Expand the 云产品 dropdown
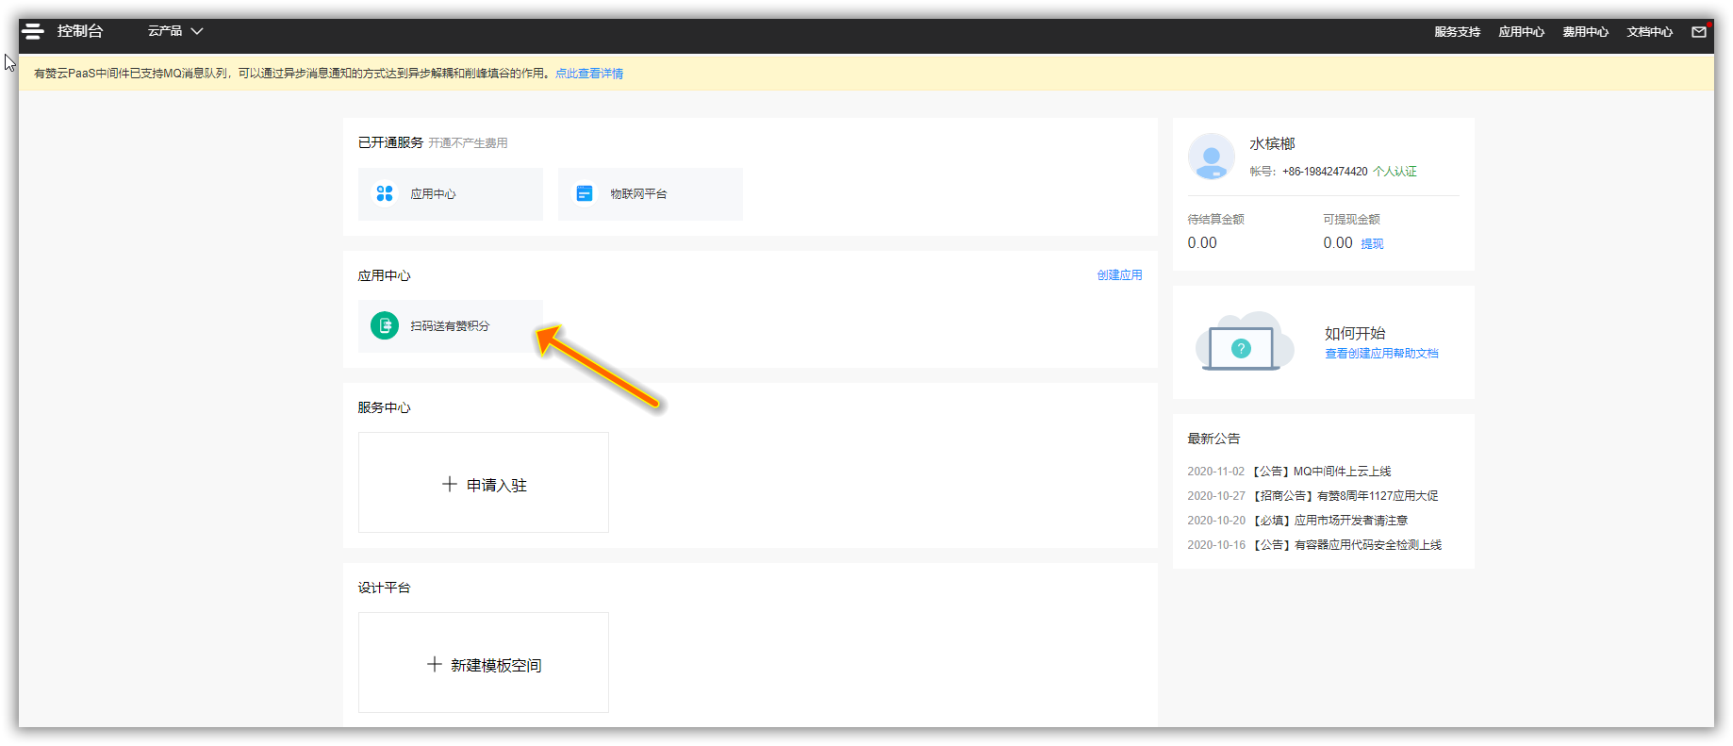The height and width of the screenshot is (746, 1733). 175,31
